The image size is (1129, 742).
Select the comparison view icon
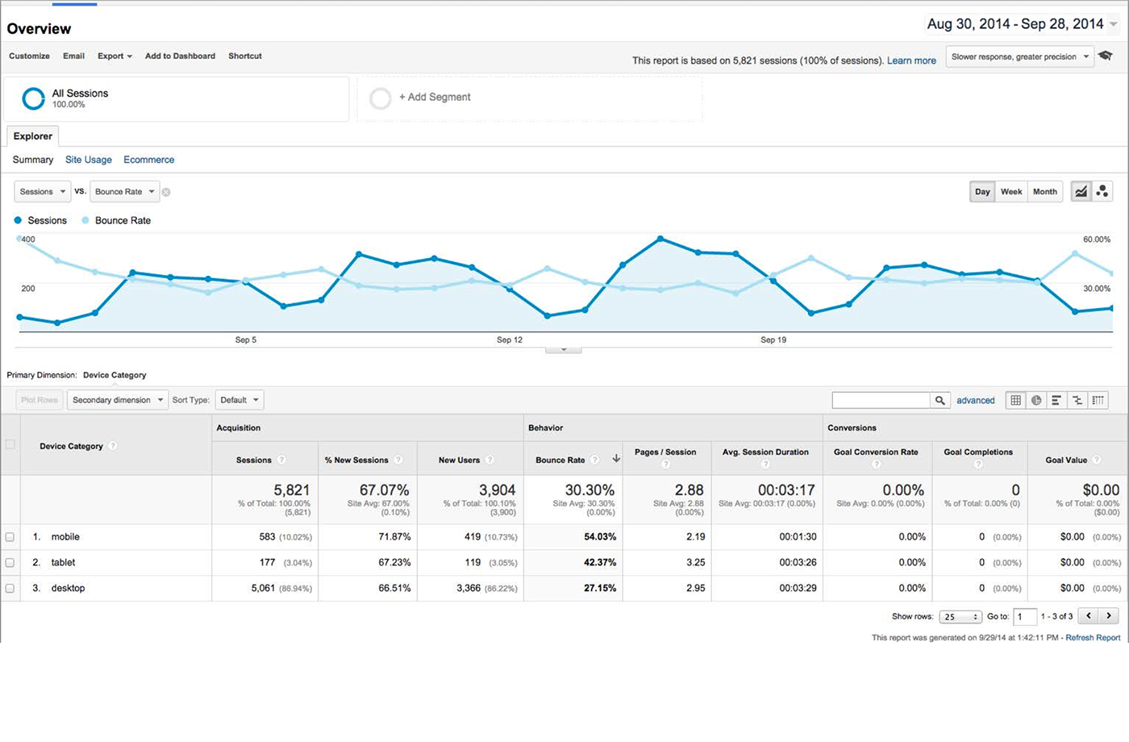[1077, 400]
